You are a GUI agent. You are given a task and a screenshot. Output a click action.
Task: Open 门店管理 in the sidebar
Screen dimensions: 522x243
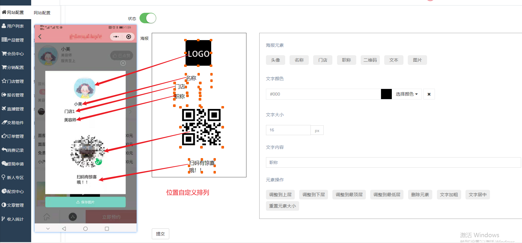(x=15, y=81)
